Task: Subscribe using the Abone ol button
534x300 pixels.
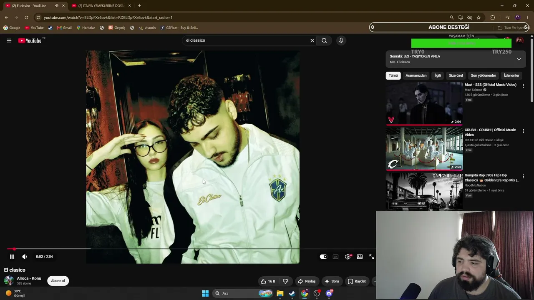Action: tap(58, 281)
